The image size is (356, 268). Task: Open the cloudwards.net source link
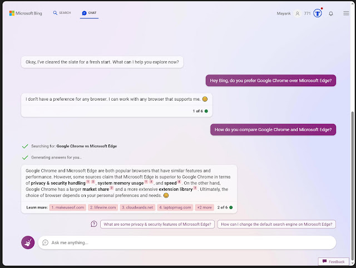click(x=137, y=207)
